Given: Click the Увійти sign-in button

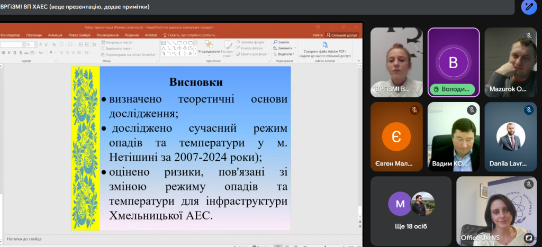Looking at the screenshot, I should pos(317,34).
